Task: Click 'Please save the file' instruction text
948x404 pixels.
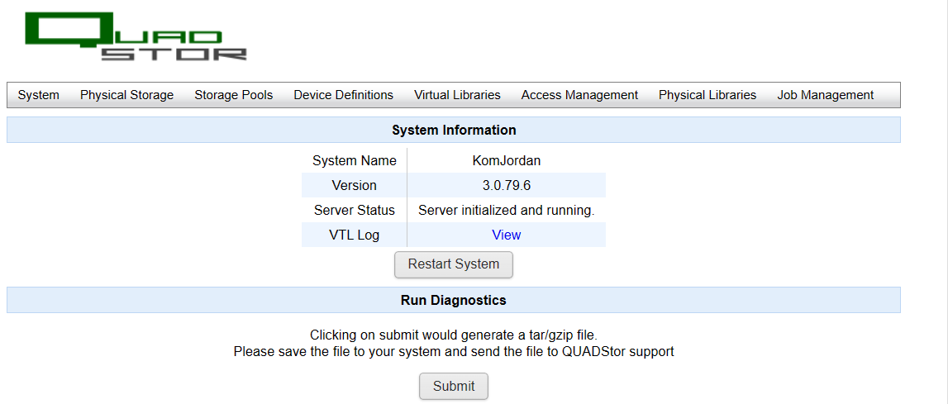Action: coord(454,351)
